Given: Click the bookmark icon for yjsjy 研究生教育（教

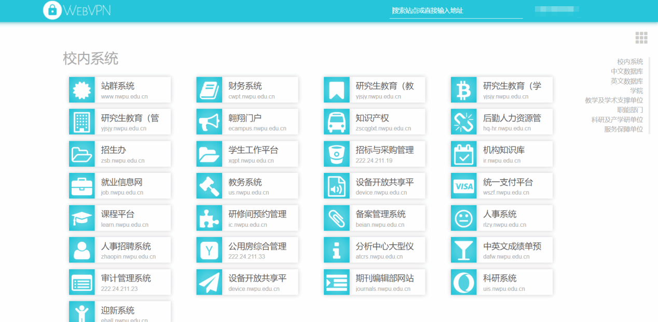Looking at the screenshot, I should pos(337,90).
